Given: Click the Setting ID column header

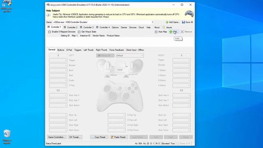Looking at the screenshot, I should (x=65, y=36).
